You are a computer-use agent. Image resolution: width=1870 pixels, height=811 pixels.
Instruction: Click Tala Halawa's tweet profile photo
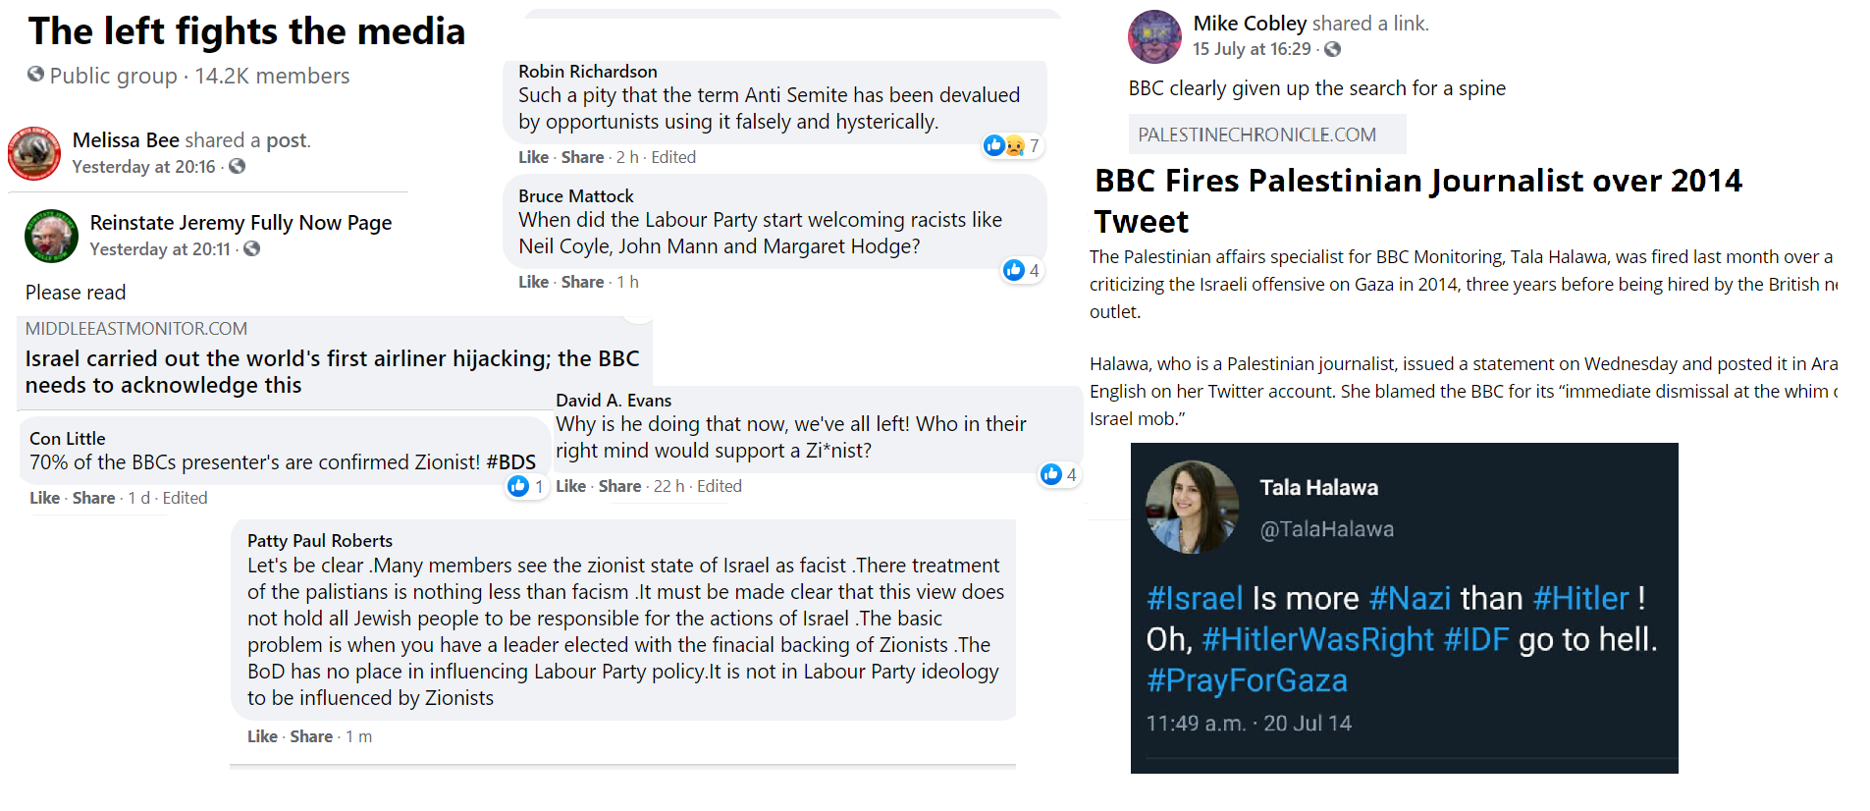click(x=1192, y=507)
